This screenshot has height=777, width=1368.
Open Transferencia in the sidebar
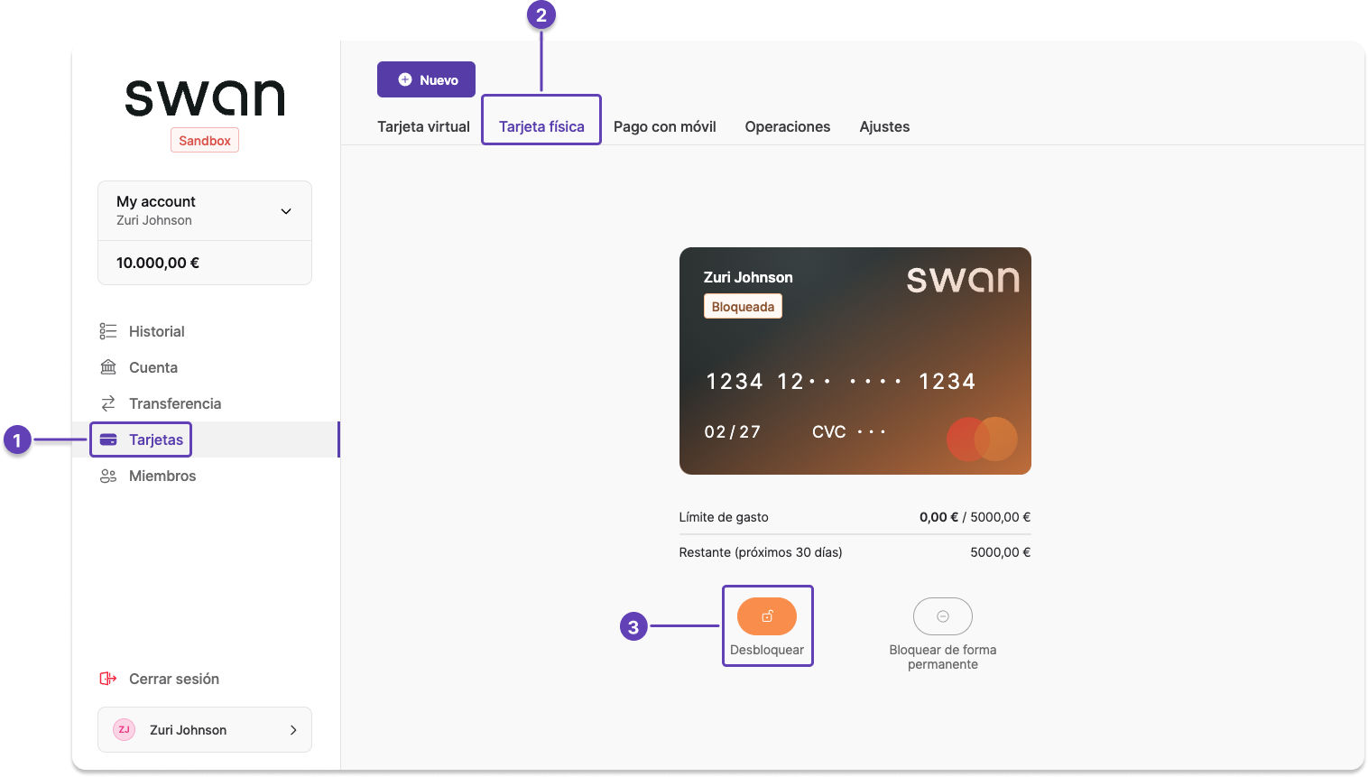pyautogui.click(x=205, y=403)
